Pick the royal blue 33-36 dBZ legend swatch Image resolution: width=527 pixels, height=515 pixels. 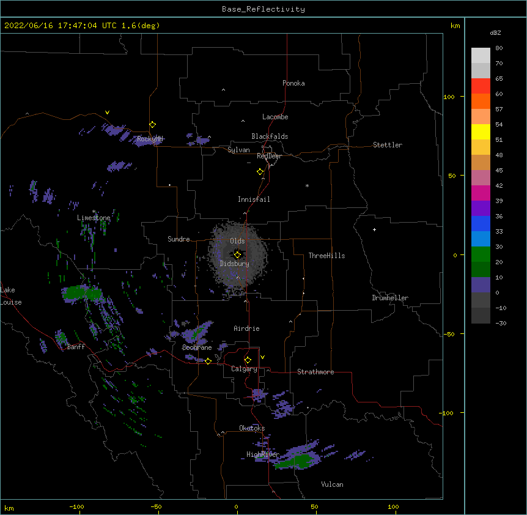[481, 223]
